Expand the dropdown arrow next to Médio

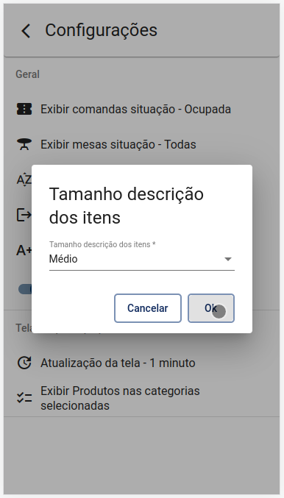click(x=228, y=259)
